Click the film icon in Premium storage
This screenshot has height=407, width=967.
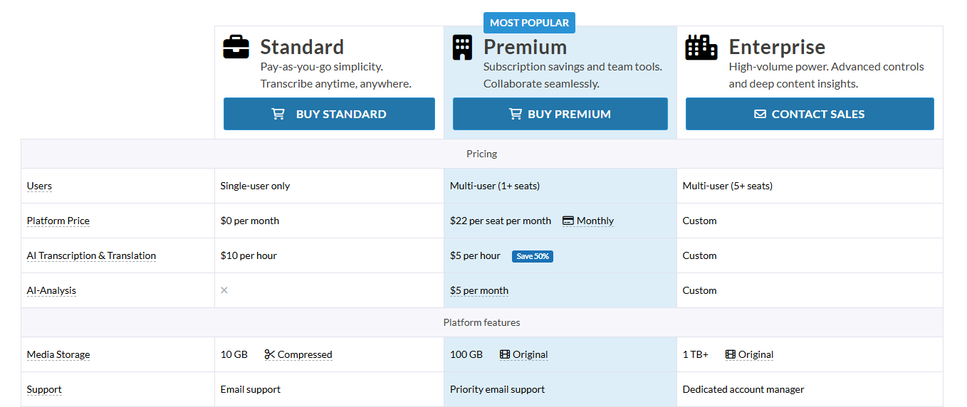[505, 354]
